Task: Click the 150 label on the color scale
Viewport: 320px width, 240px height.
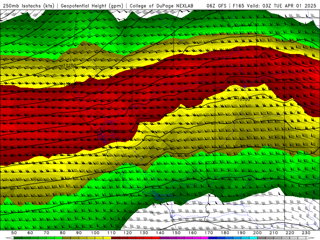Action: 176,233
